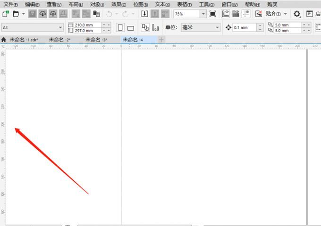Open the 表格 menu

click(184, 4)
